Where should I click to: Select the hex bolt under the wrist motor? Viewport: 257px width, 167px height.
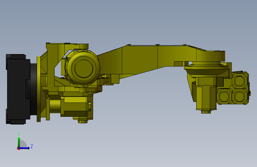[206, 112]
